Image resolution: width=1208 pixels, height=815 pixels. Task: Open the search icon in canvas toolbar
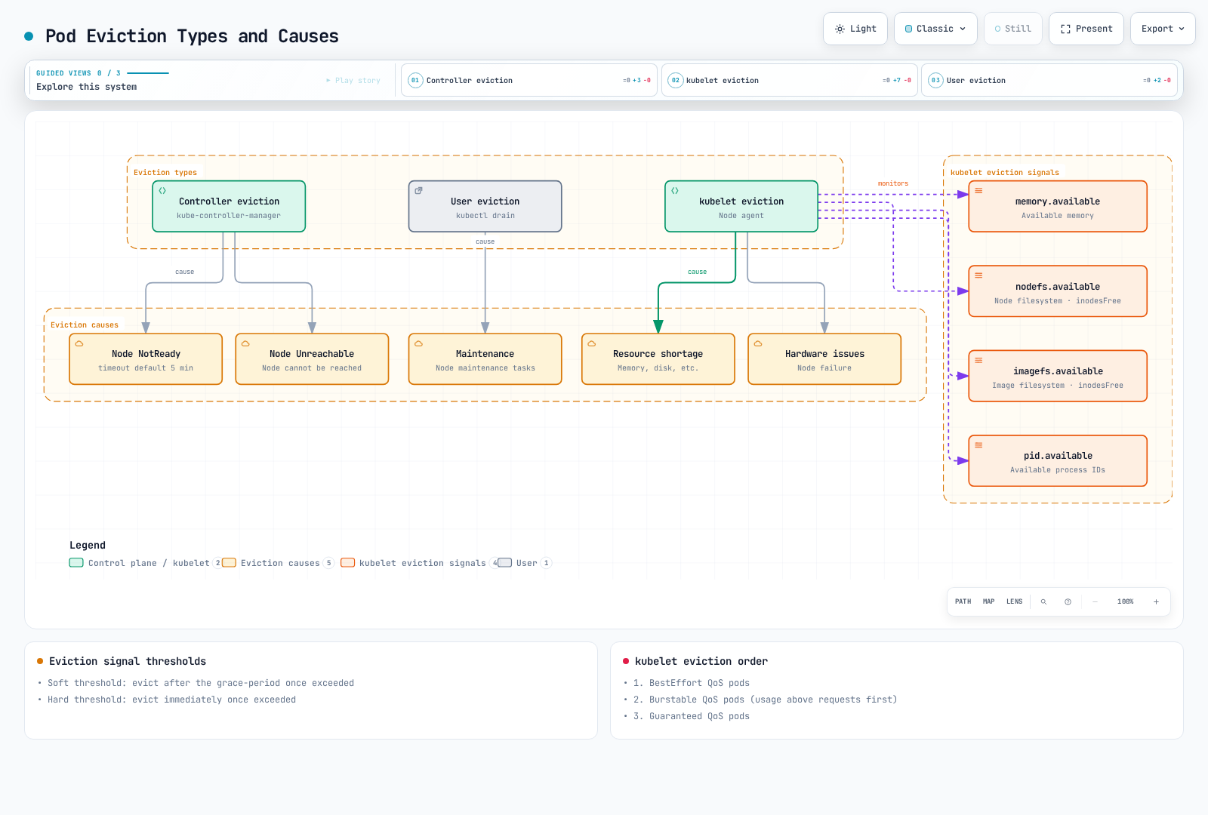[x=1043, y=601]
